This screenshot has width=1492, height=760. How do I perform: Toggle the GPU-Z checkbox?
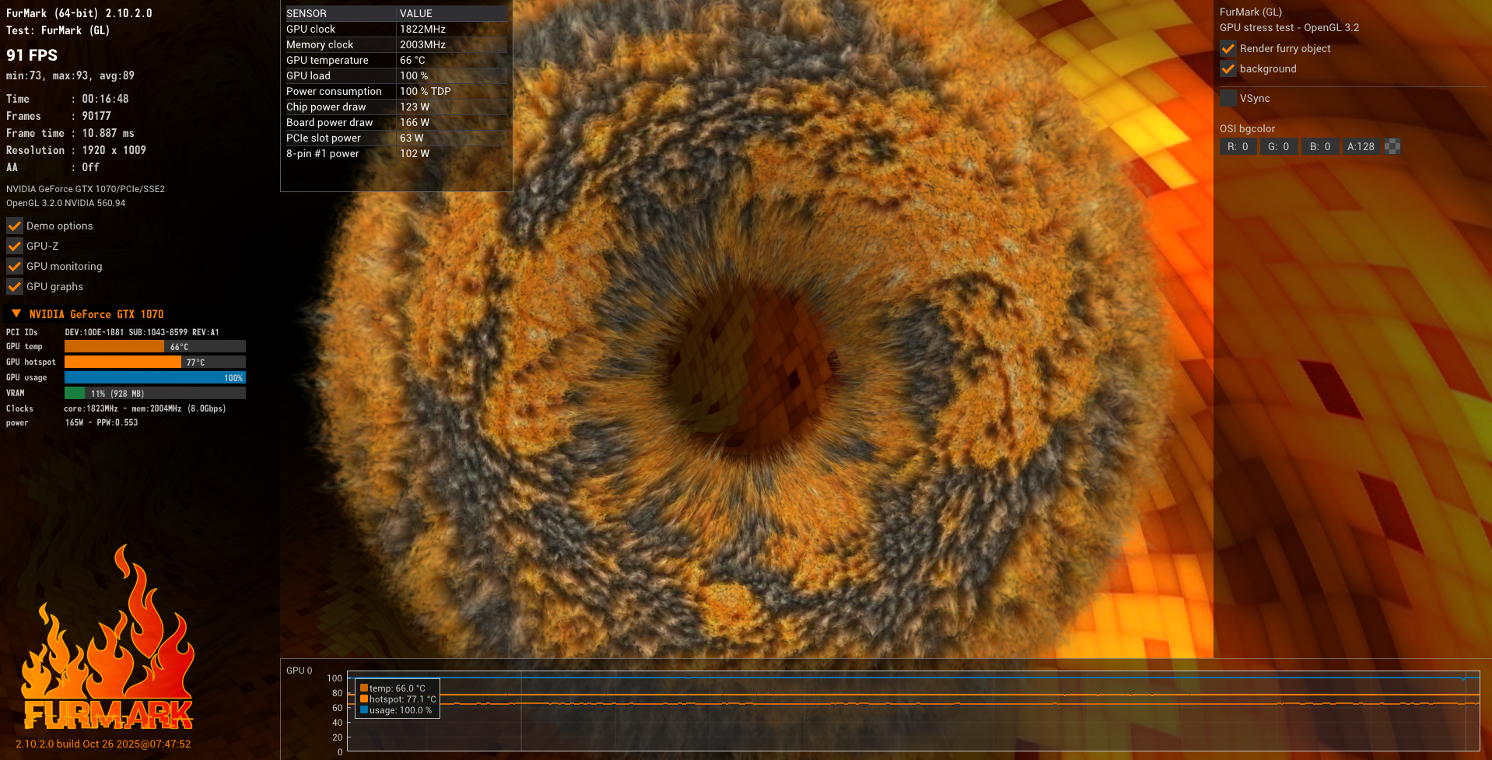click(15, 246)
